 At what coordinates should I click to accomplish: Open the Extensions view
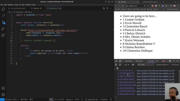tap(3, 35)
